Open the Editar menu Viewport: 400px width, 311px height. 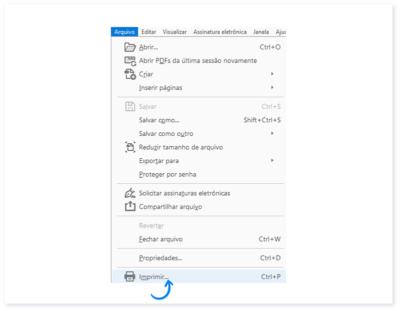point(148,32)
